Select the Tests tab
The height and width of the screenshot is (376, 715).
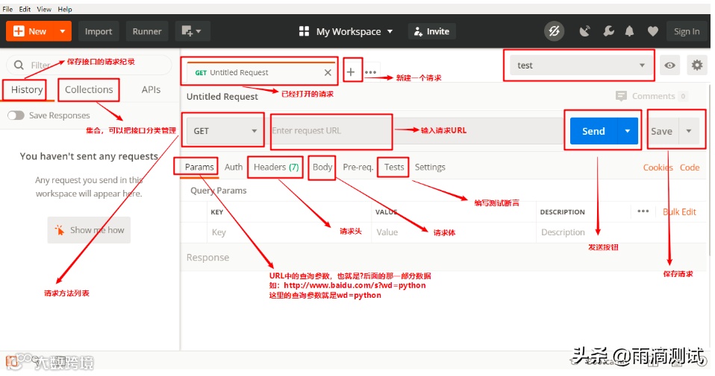pyautogui.click(x=394, y=167)
